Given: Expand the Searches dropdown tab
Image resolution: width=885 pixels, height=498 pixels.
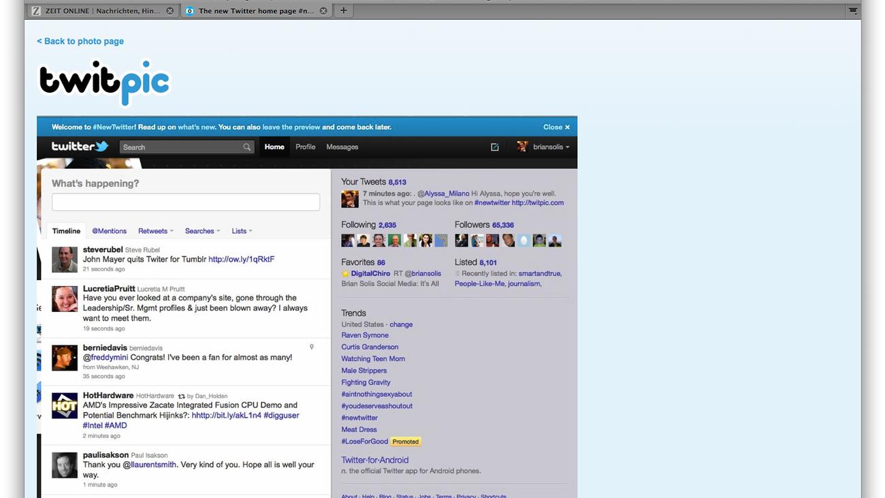Looking at the screenshot, I should (x=202, y=231).
